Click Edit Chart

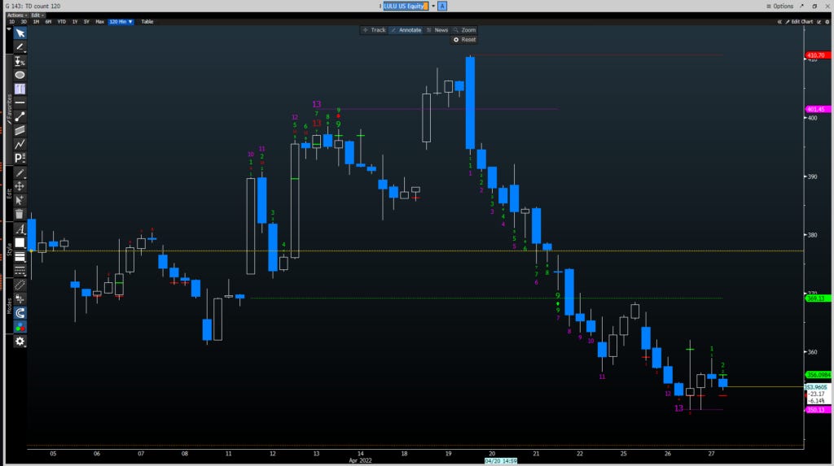tap(799, 22)
